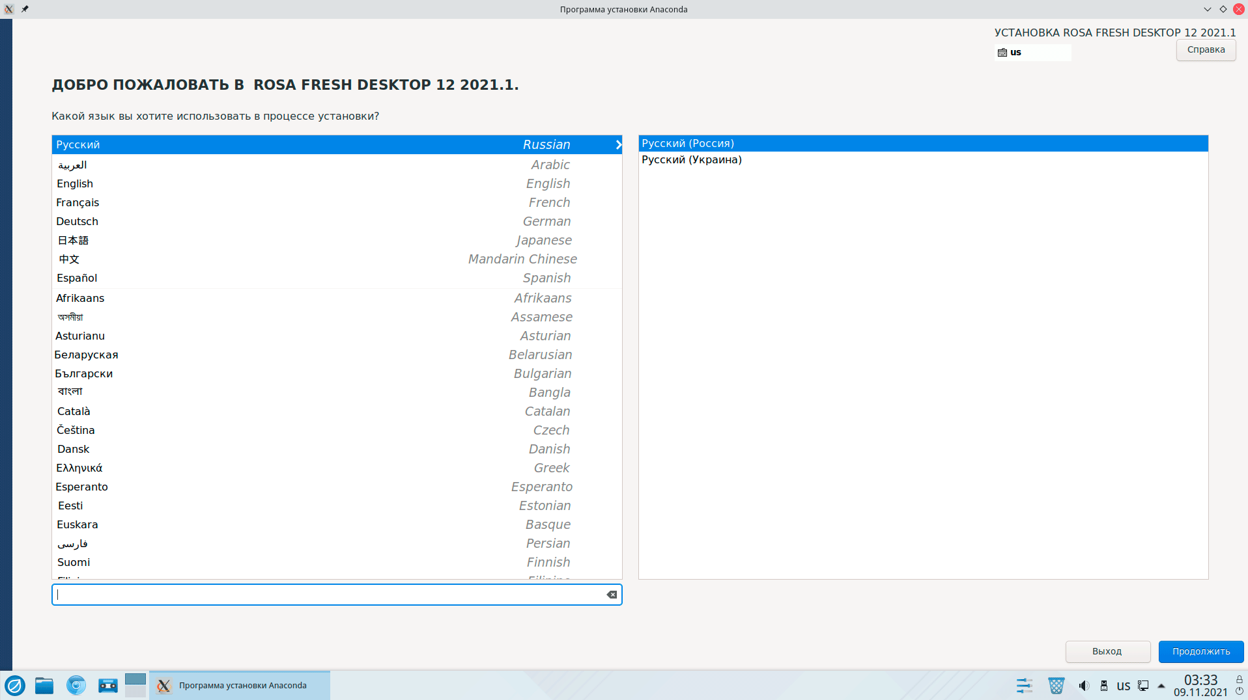Choose Català from the language list
This screenshot has width=1248, height=700.
(x=337, y=411)
